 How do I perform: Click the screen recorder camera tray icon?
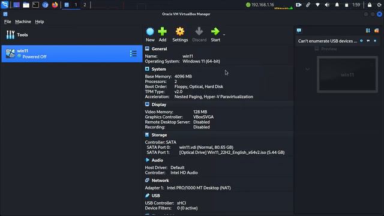(x=299, y=5)
